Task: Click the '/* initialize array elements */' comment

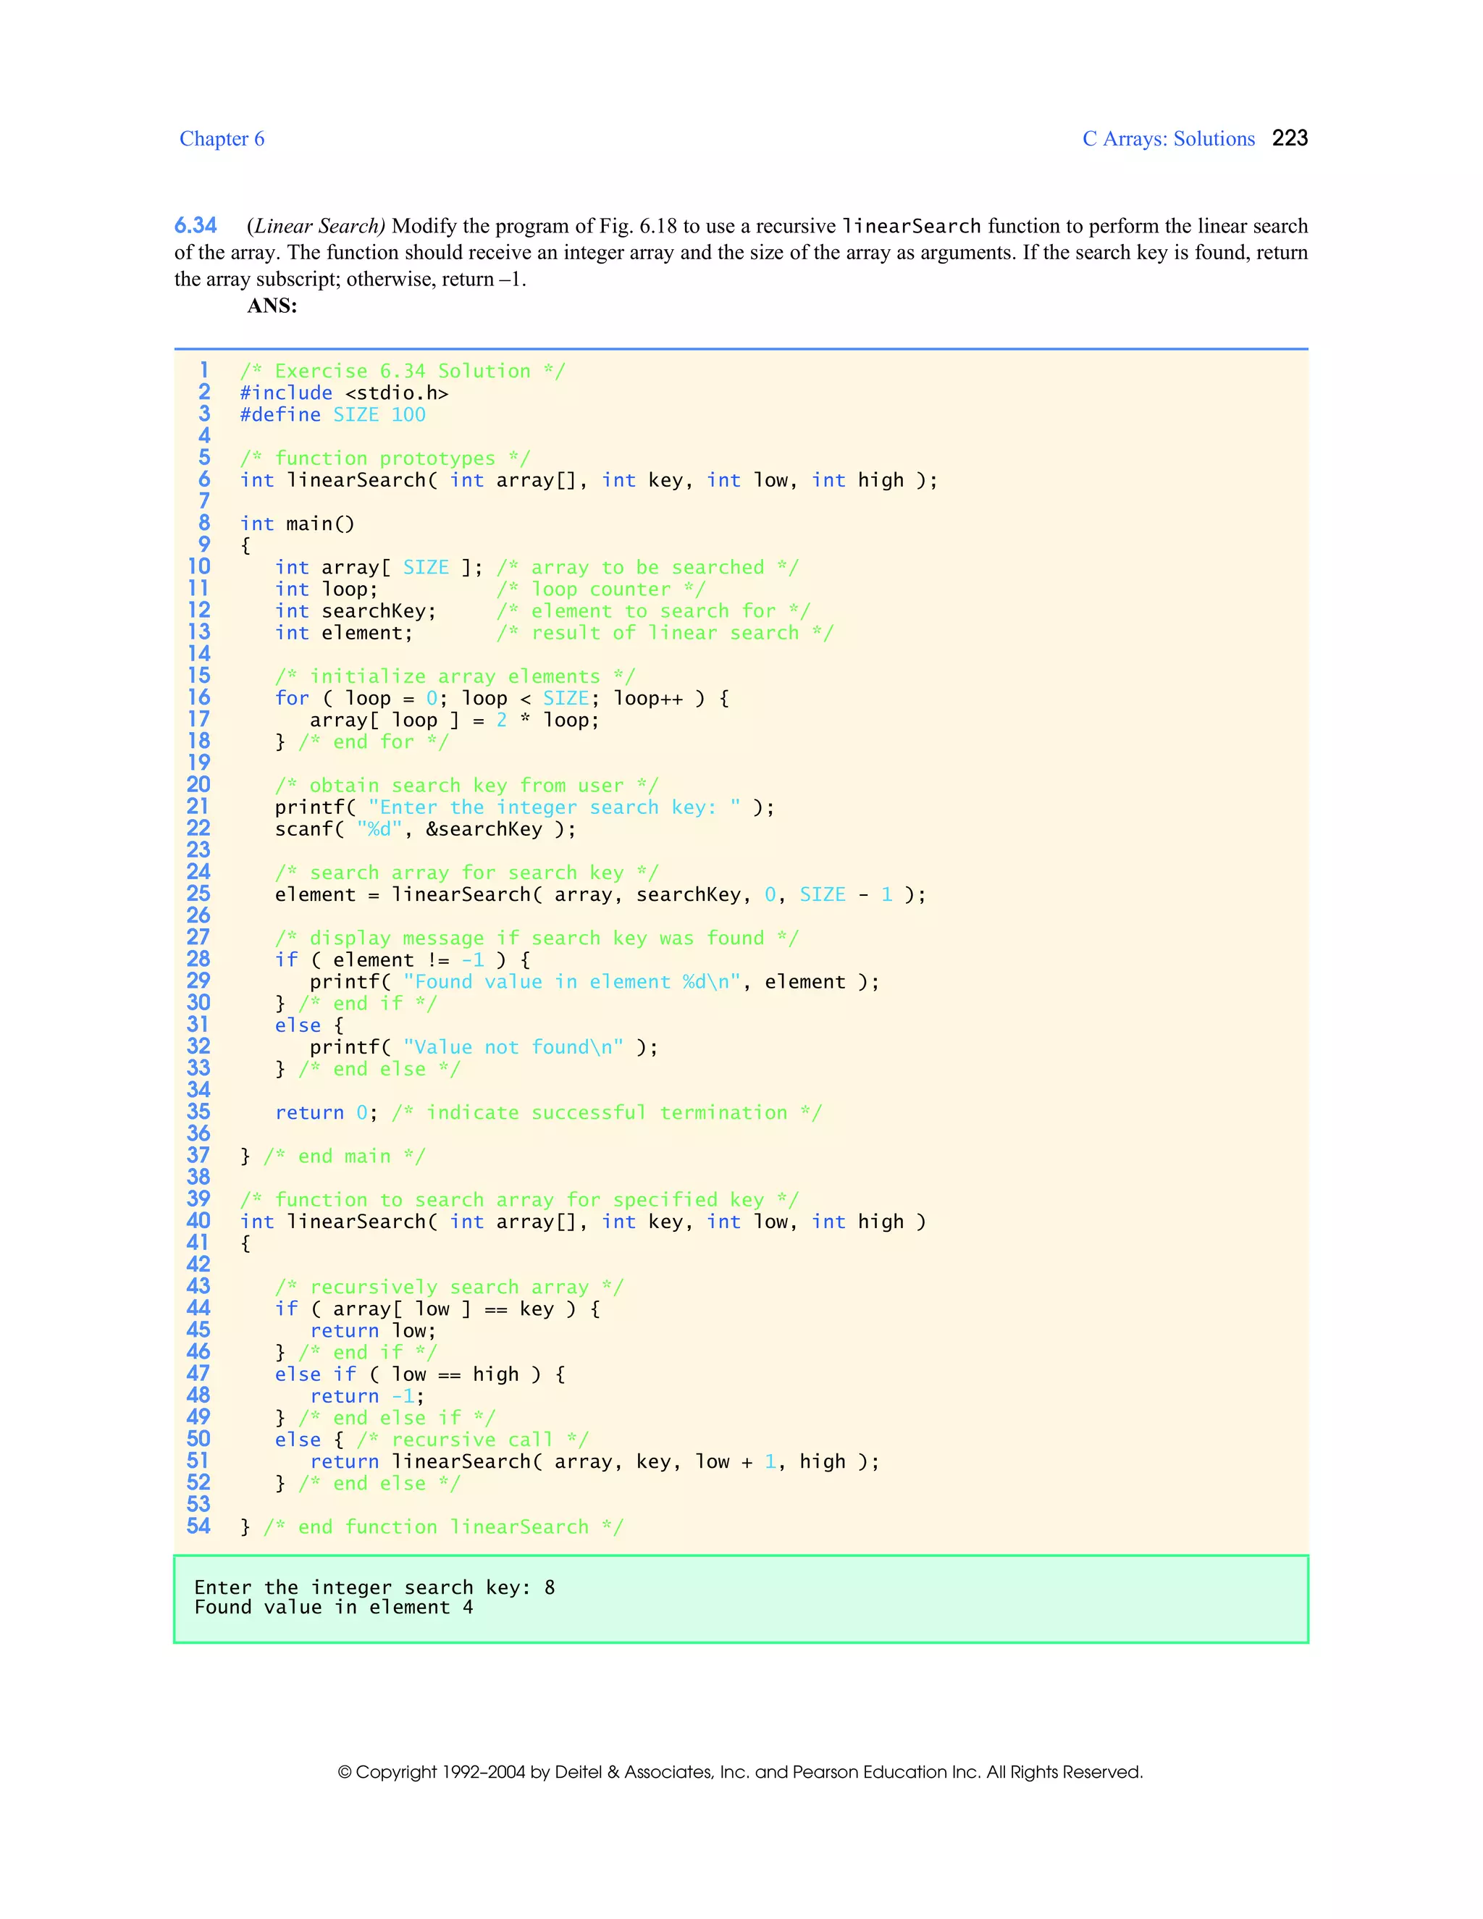Action: coord(454,676)
